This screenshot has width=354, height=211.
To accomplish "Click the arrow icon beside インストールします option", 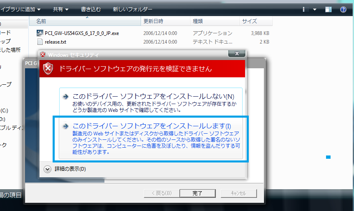I will tap(65, 126).
